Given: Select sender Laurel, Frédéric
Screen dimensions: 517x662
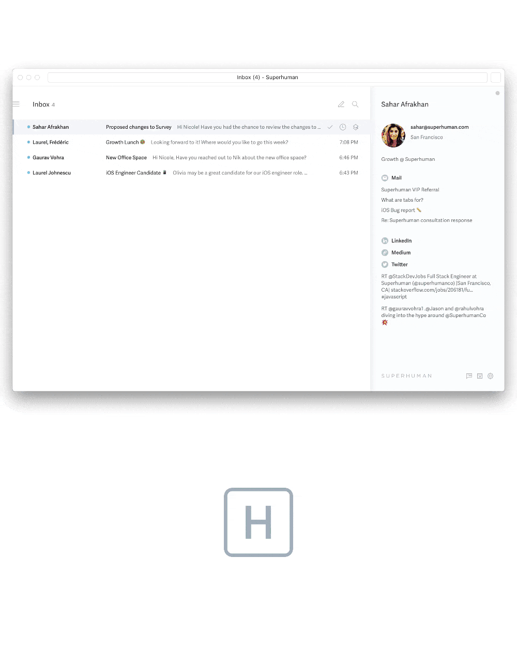Looking at the screenshot, I should pos(51,142).
